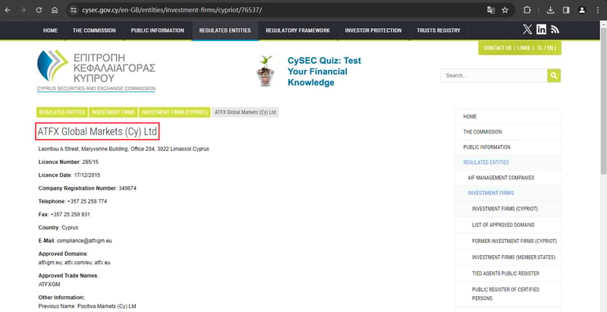This screenshot has width=607, height=312.
Task: Click the CONTACT US link
Action: click(x=498, y=48)
